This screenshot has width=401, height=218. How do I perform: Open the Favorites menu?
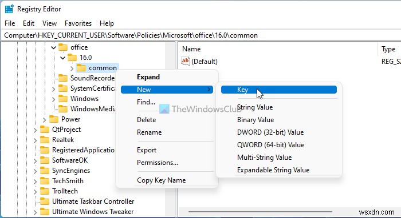pyautogui.click(x=78, y=23)
